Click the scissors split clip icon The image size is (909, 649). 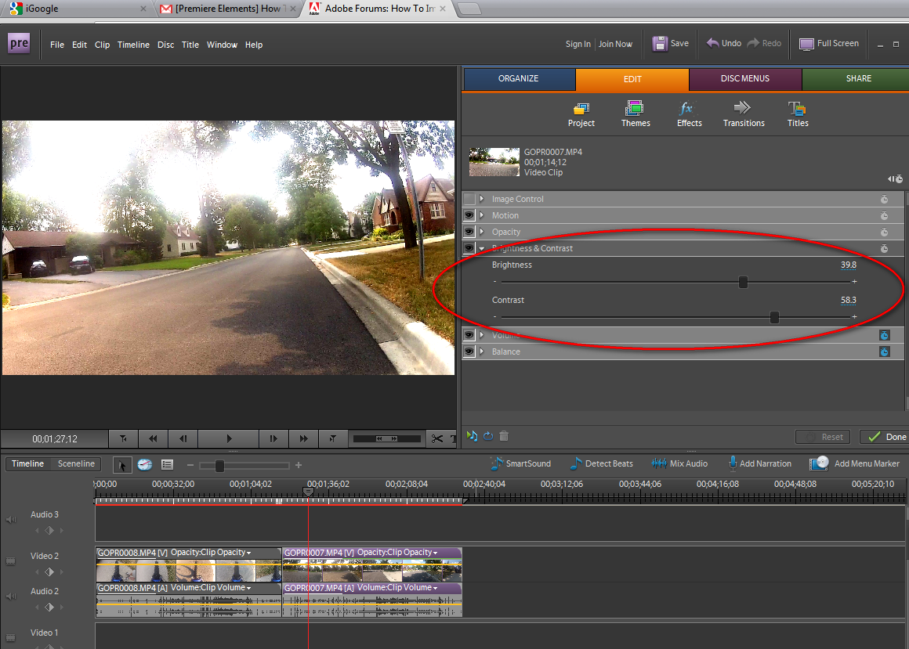tap(436, 438)
